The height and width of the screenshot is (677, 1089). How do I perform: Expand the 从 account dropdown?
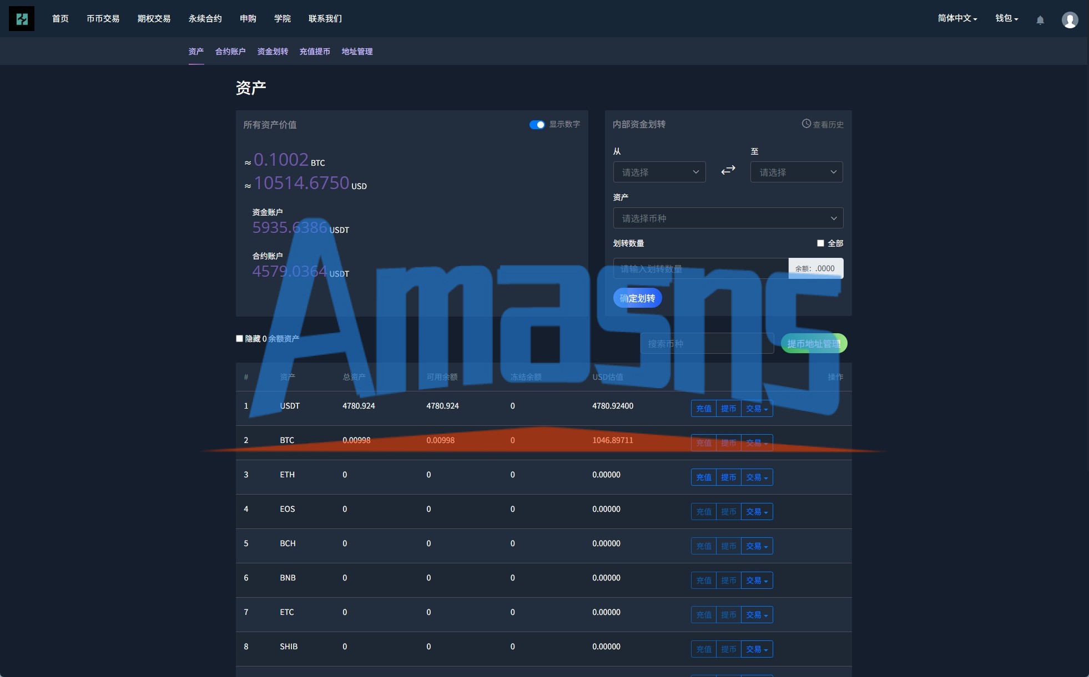(659, 172)
